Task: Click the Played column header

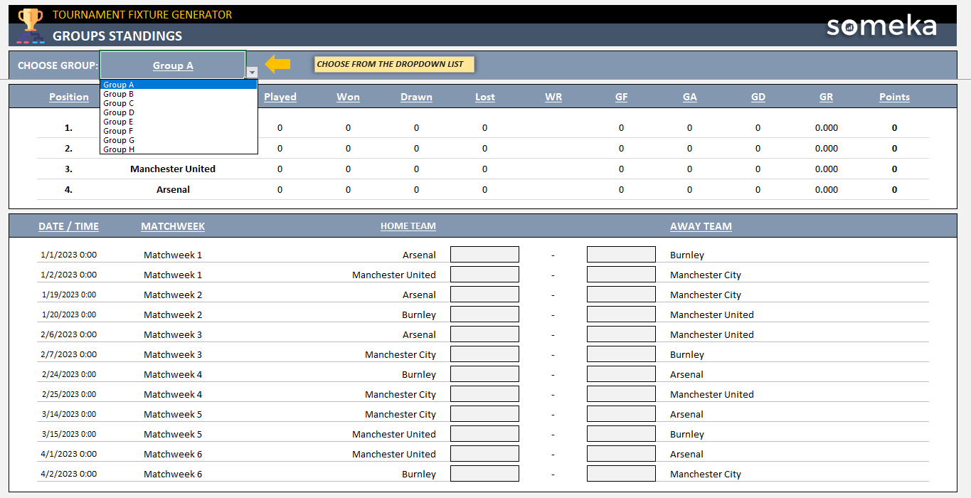Action: pos(280,97)
